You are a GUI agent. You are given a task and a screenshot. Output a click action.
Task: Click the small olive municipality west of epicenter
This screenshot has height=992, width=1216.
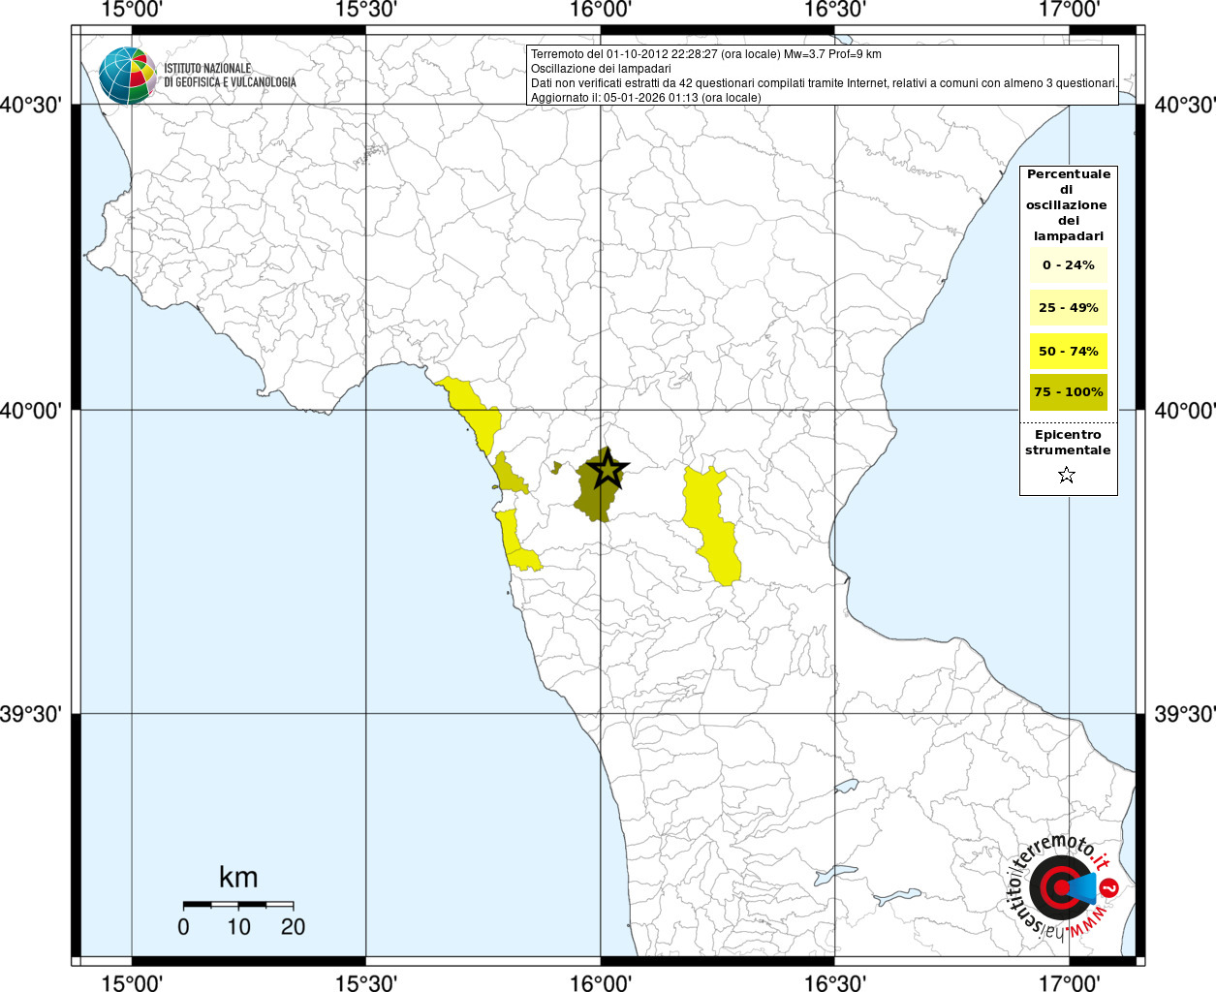pyautogui.click(x=508, y=474)
